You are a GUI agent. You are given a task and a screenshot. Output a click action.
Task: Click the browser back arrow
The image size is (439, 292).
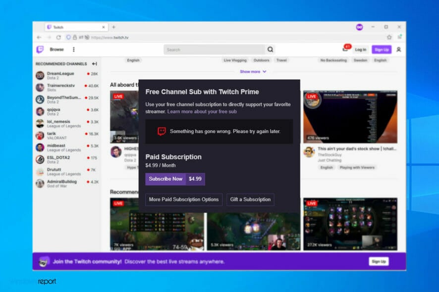[x=39, y=37]
